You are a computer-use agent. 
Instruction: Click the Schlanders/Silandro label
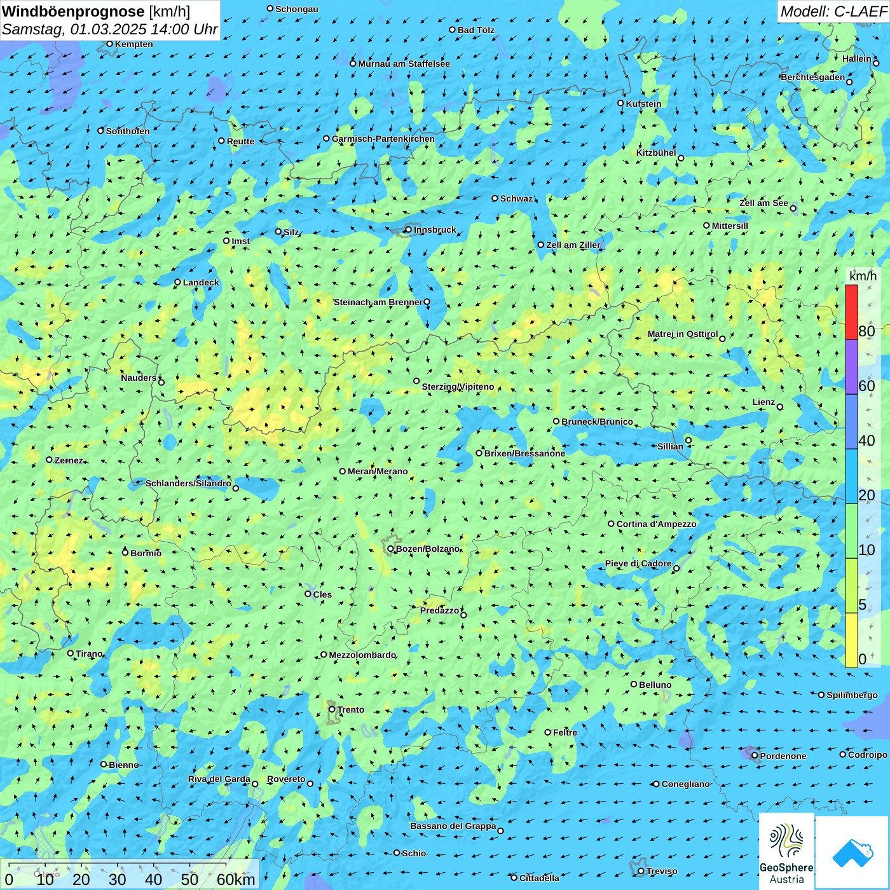(x=188, y=483)
